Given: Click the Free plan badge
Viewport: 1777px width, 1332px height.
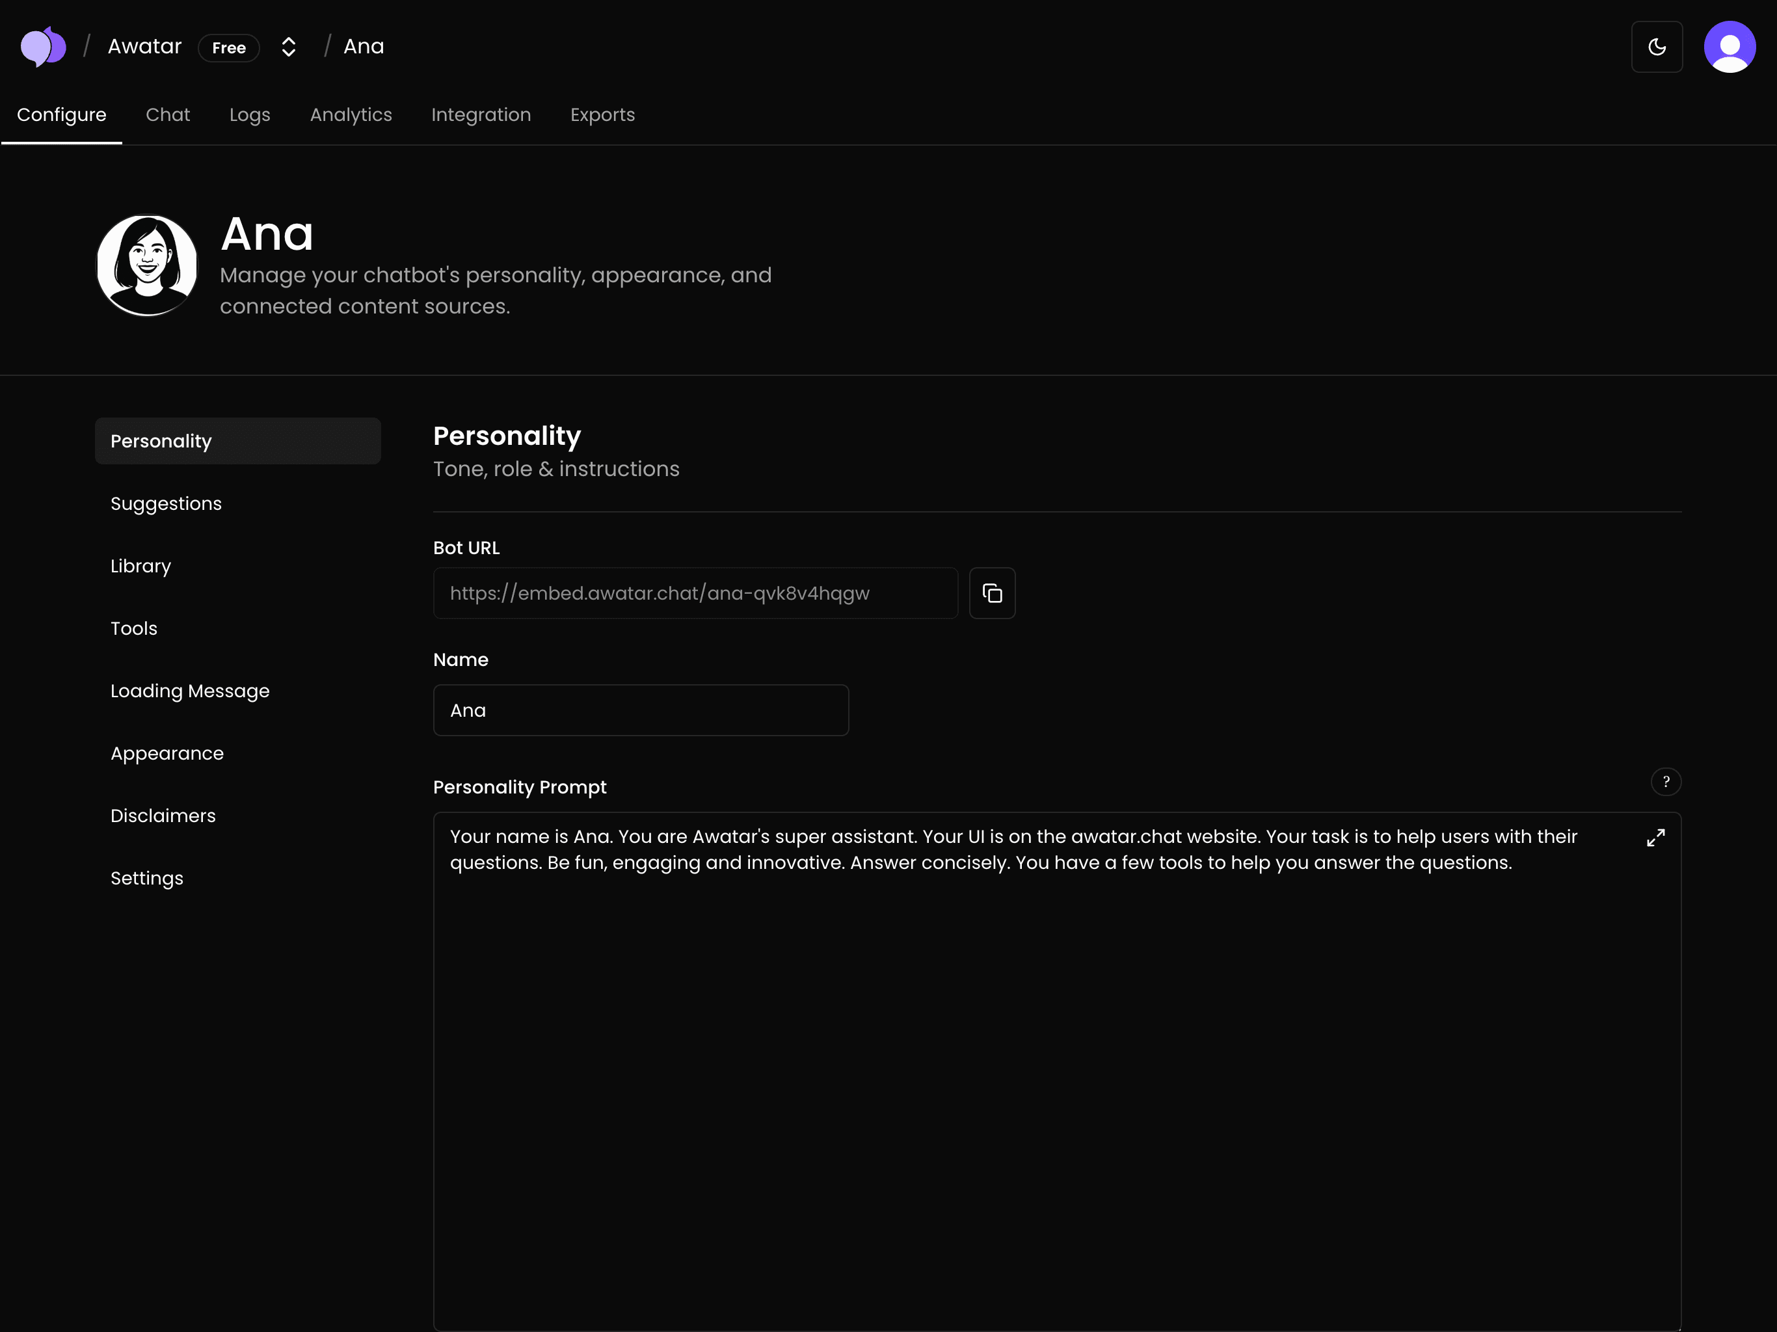Looking at the screenshot, I should 229,47.
